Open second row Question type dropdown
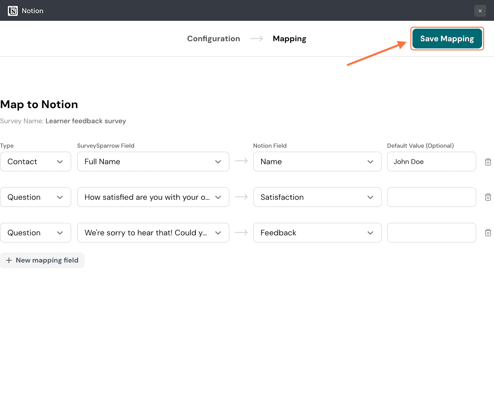This screenshot has width=494, height=408. click(36, 197)
